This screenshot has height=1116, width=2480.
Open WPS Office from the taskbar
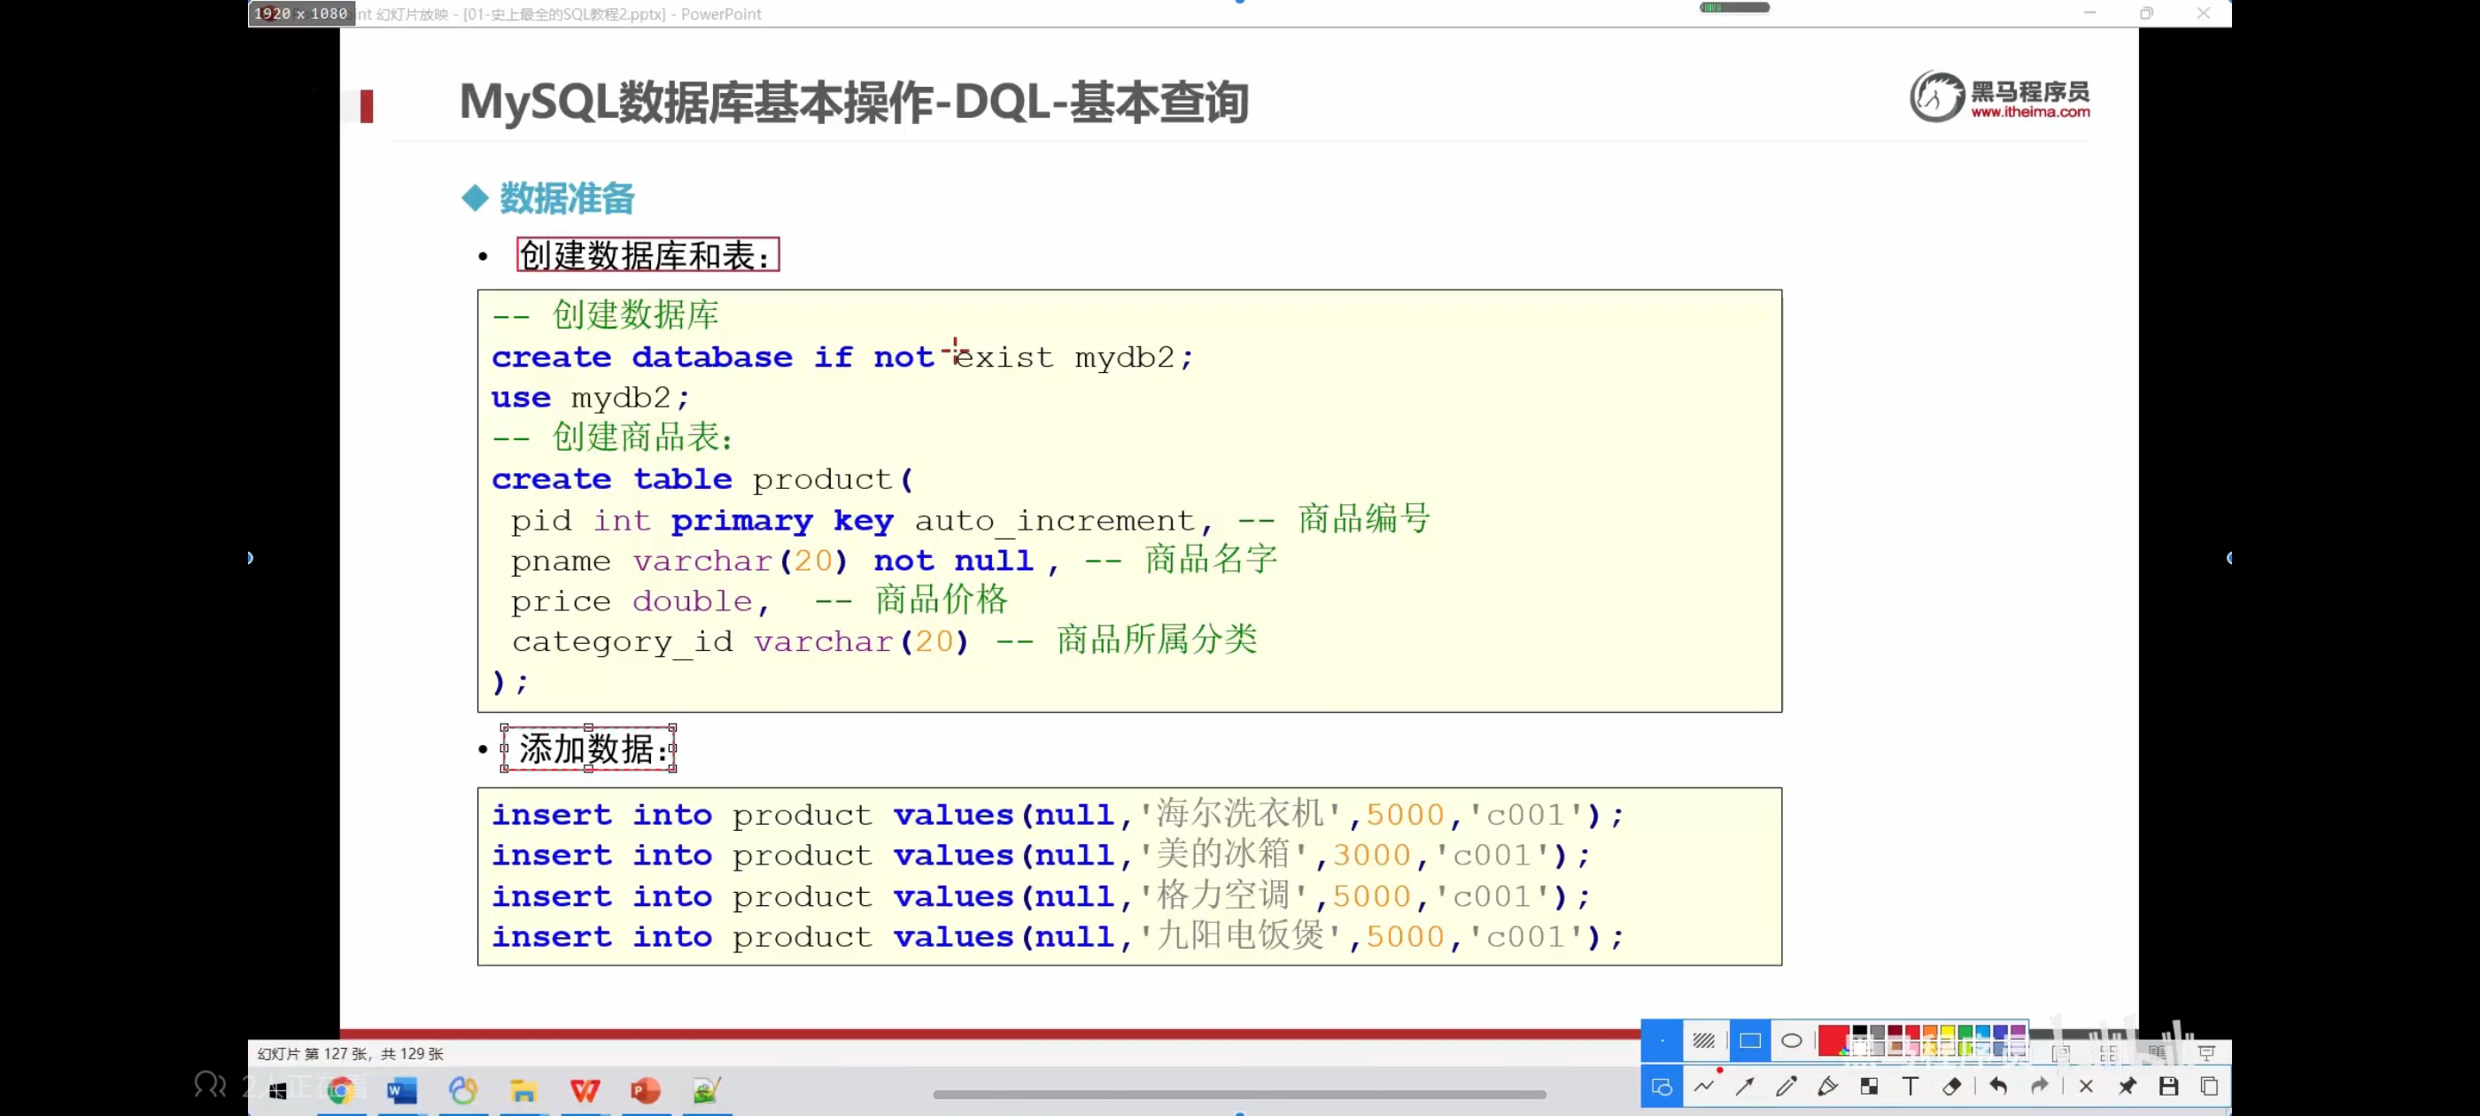(x=585, y=1090)
